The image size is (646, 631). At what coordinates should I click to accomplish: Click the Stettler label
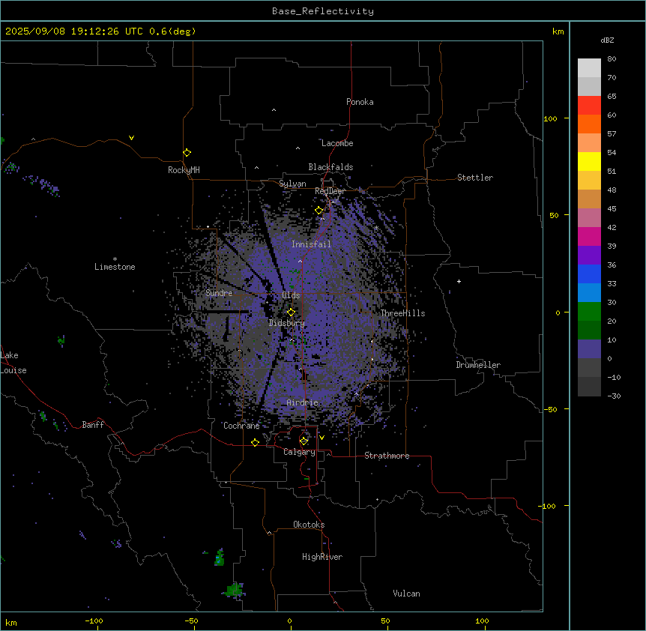coord(474,178)
